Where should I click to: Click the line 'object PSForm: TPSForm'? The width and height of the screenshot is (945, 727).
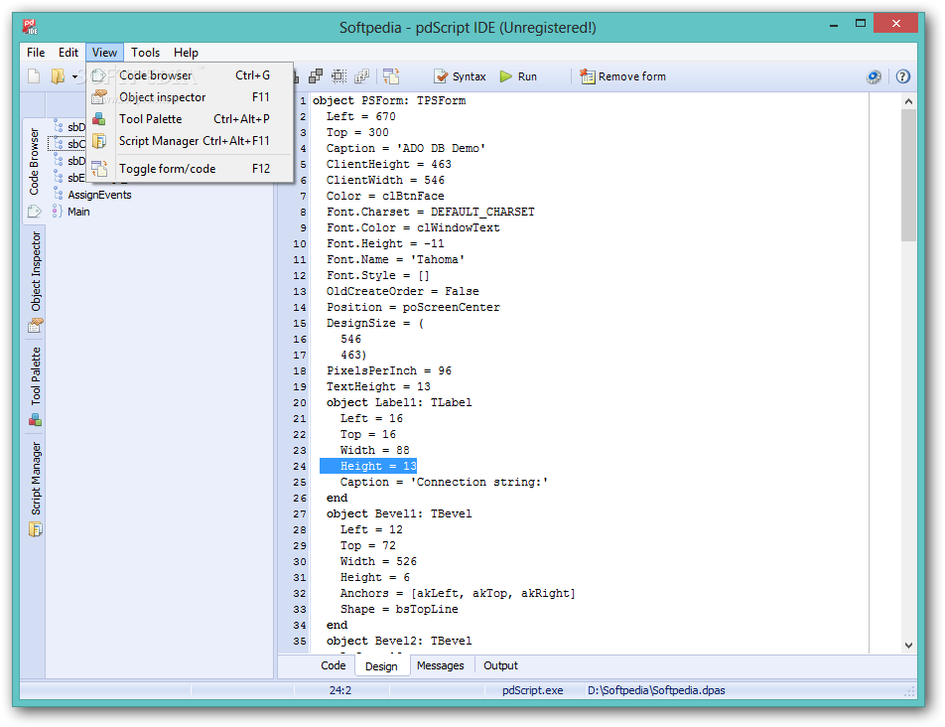(389, 100)
